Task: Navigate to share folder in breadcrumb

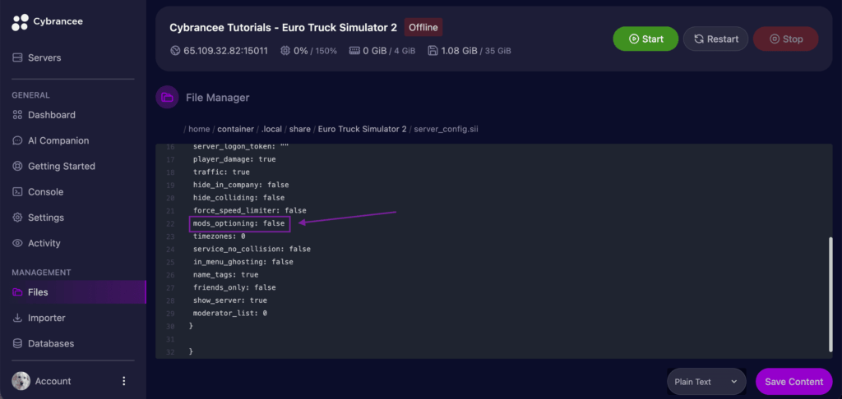Action: [299, 129]
